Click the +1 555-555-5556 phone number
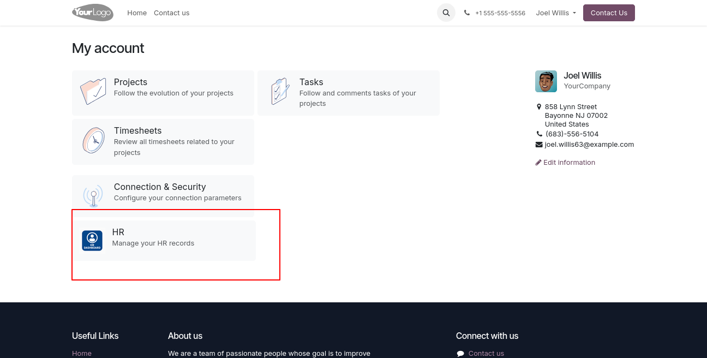Viewport: 707px width, 358px height. pos(500,13)
